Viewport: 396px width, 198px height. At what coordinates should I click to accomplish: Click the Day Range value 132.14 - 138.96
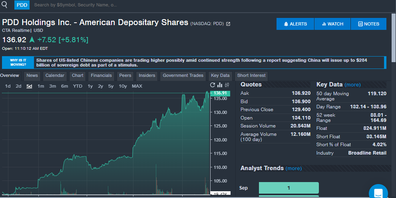pos(368,107)
